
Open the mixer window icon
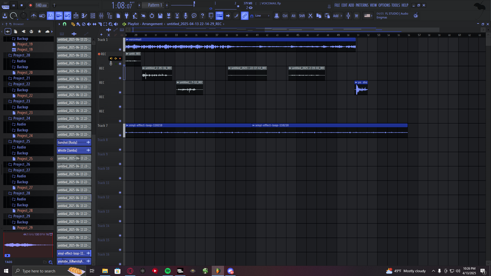click(x=101, y=16)
